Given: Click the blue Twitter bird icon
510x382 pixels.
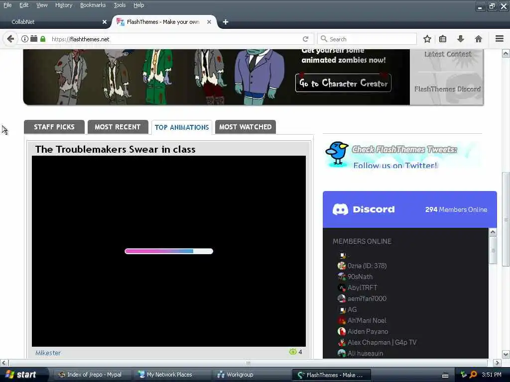Looking at the screenshot, I should [x=337, y=153].
